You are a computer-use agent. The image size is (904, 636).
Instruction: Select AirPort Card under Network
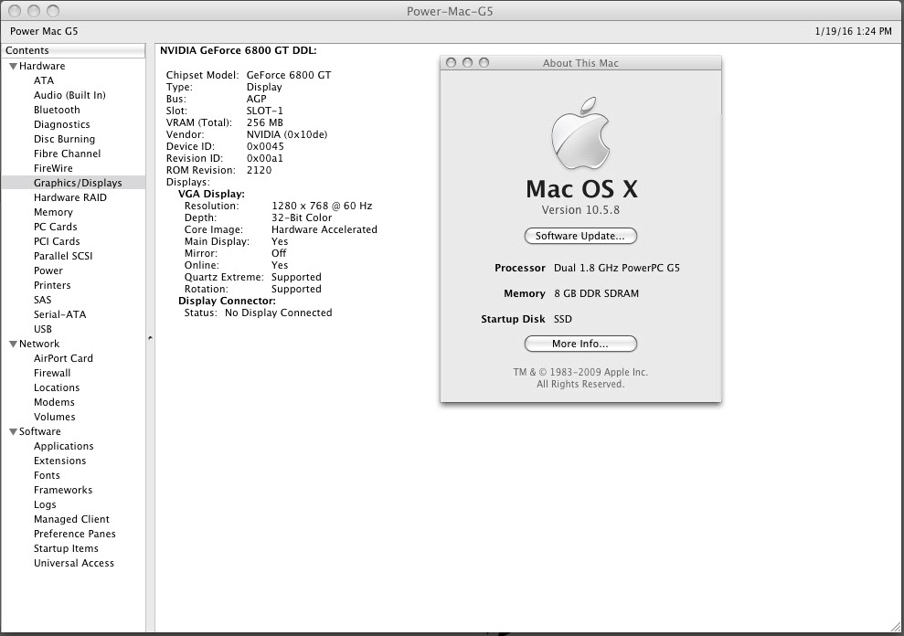pyautogui.click(x=63, y=358)
